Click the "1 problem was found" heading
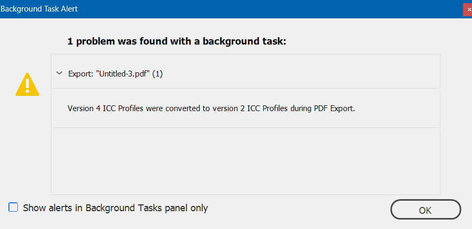The height and width of the screenshot is (229, 472). [176, 41]
